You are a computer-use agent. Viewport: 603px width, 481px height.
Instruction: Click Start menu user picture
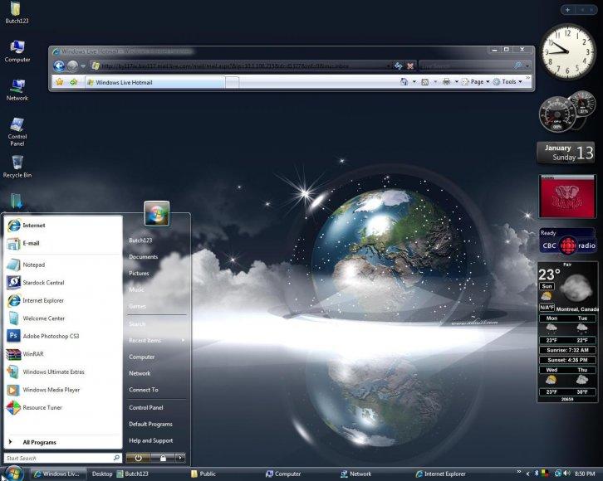156,213
